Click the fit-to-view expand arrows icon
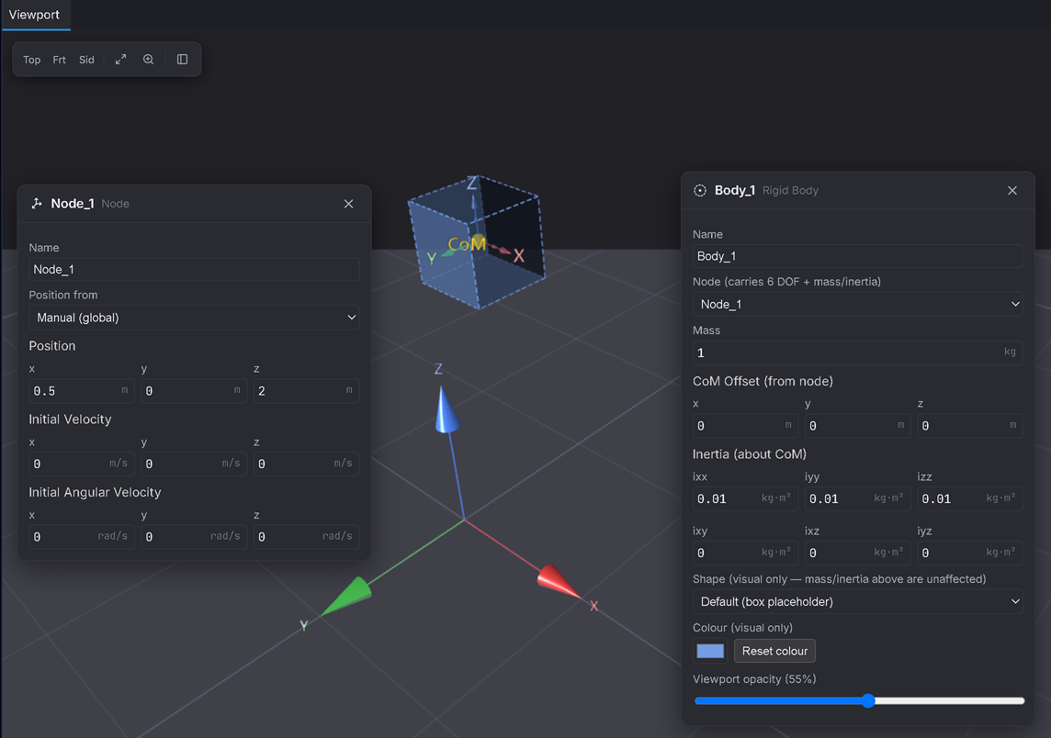Screen dimensions: 1051x738 click(x=120, y=60)
